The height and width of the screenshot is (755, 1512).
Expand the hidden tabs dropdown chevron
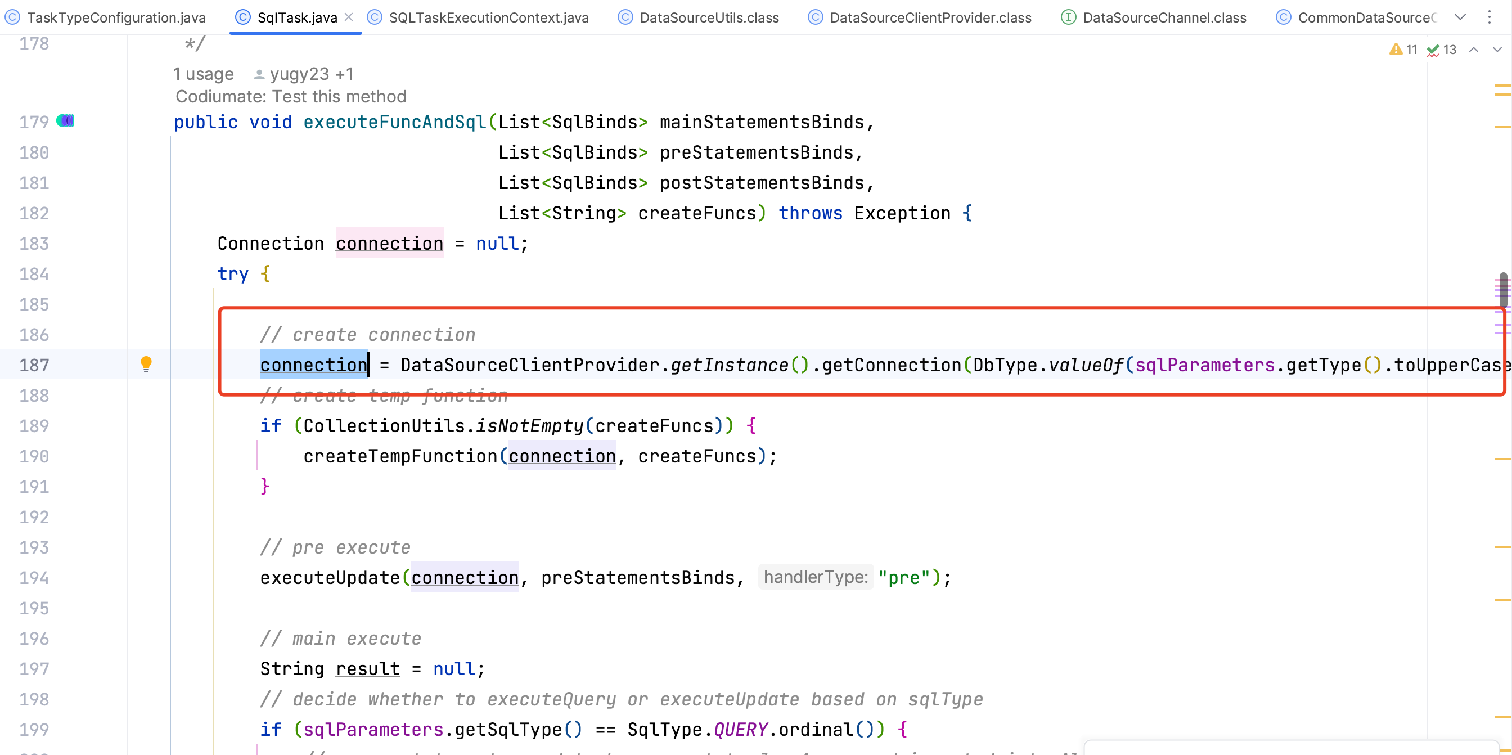tap(1460, 17)
